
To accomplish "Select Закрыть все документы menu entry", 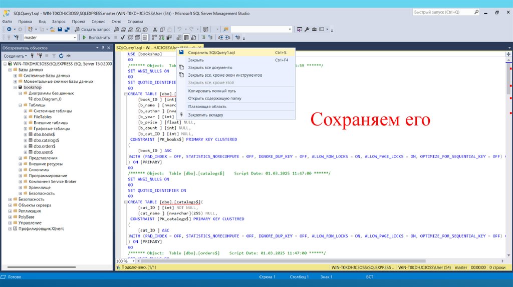I will pyautogui.click(x=210, y=67).
